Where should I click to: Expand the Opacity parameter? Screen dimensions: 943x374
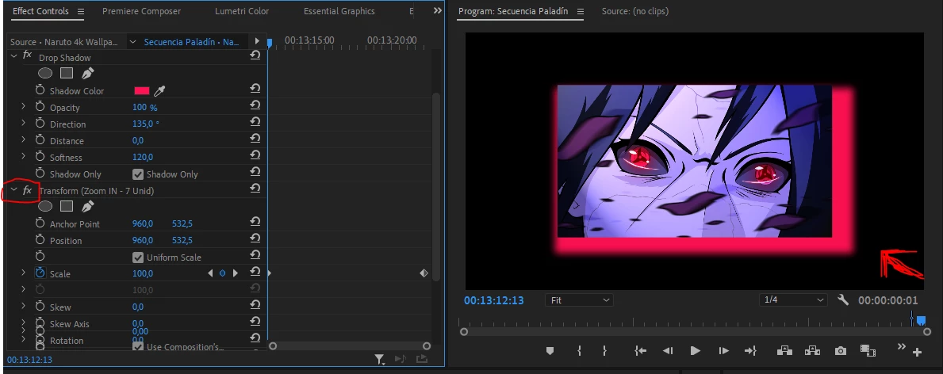(24, 106)
